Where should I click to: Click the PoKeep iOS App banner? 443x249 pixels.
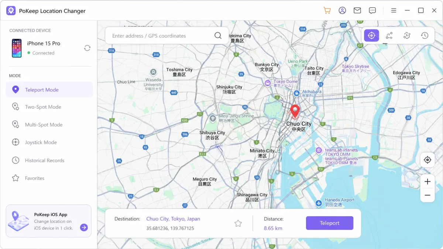click(49, 221)
